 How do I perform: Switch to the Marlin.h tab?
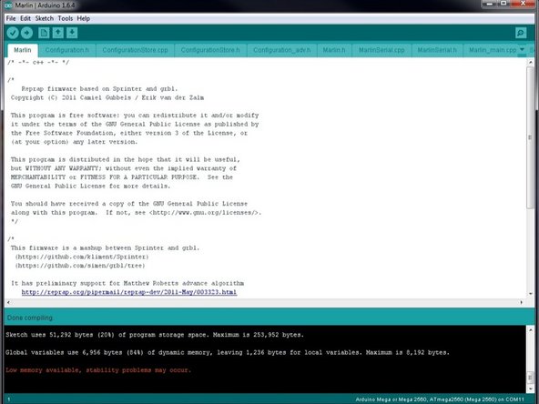click(334, 50)
